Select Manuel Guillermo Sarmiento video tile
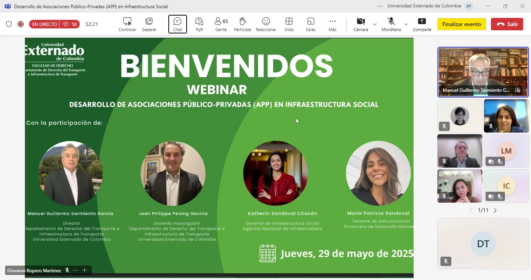 coord(483,72)
